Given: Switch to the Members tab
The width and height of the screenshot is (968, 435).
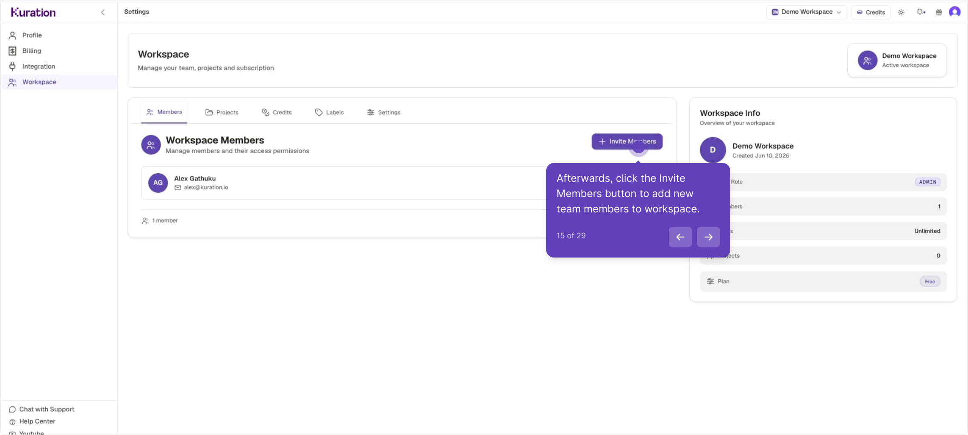Looking at the screenshot, I should pos(164,112).
